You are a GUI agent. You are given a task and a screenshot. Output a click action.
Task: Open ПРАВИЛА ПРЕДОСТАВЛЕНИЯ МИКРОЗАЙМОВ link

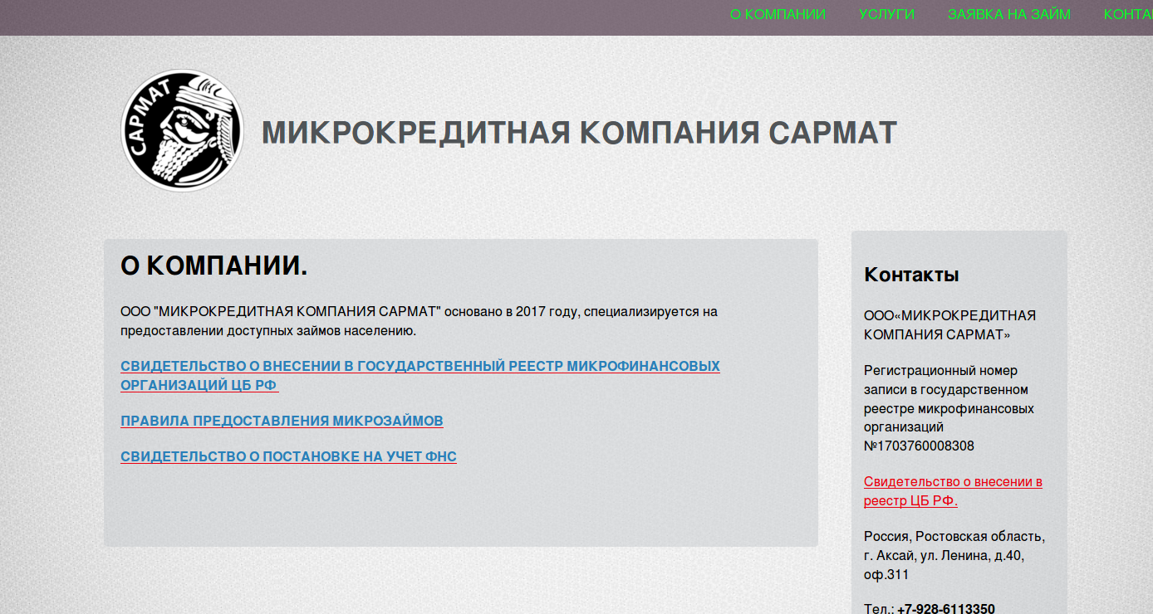pyautogui.click(x=282, y=421)
